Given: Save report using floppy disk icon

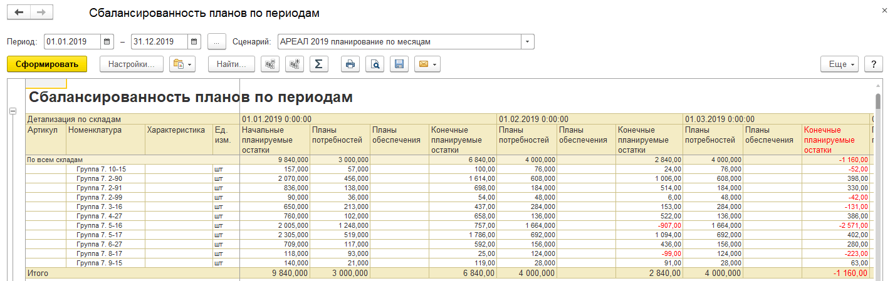Looking at the screenshot, I should tap(399, 64).
